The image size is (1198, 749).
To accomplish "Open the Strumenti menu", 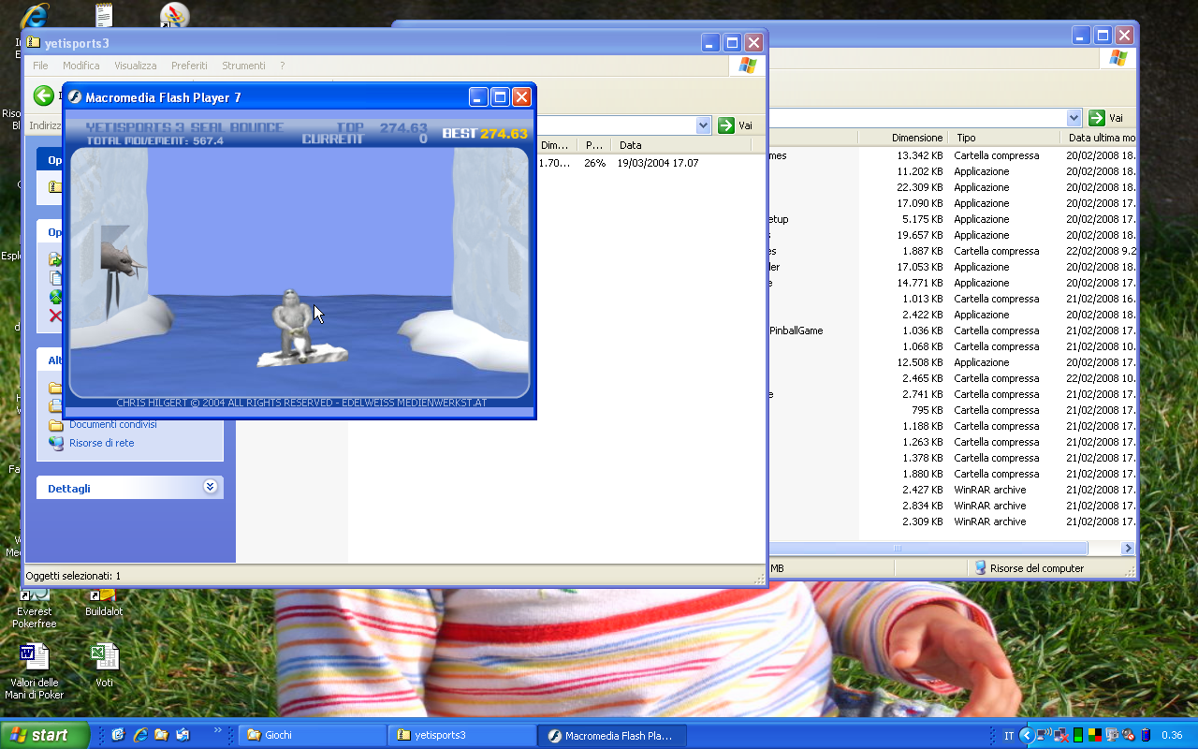I will [x=243, y=66].
